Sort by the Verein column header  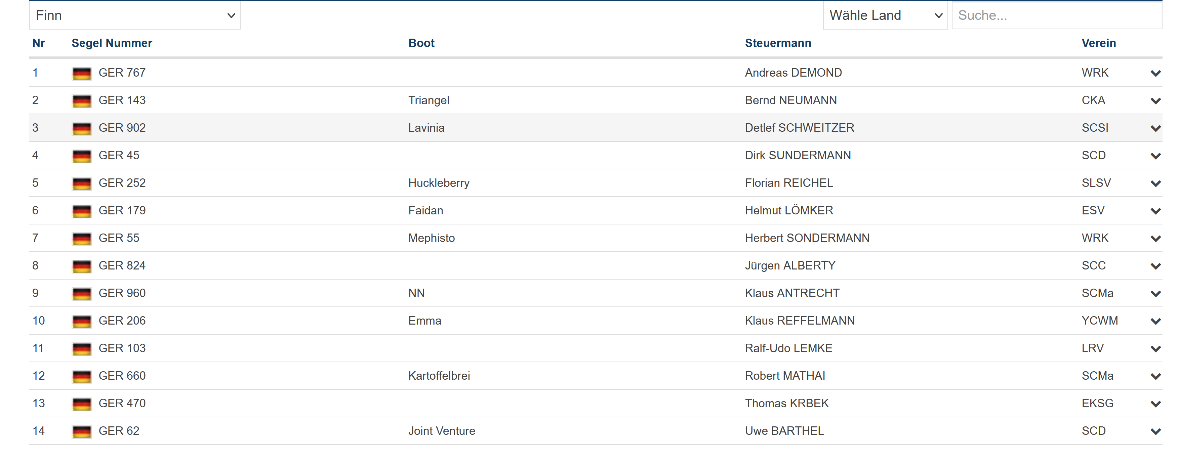[1098, 43]
